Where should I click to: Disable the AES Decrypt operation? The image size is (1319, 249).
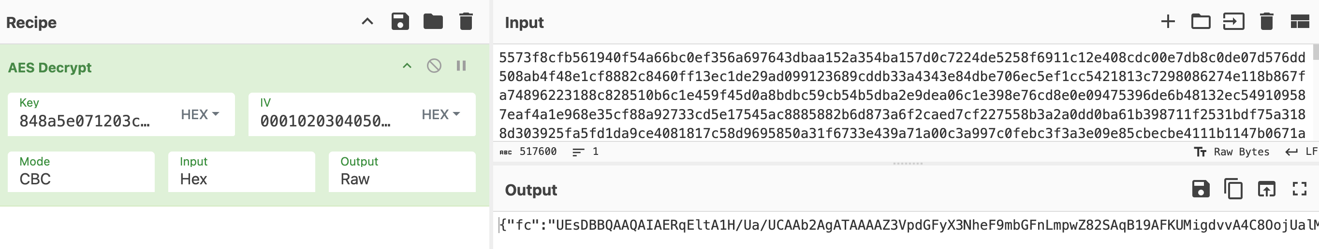(x=434, y=66)
